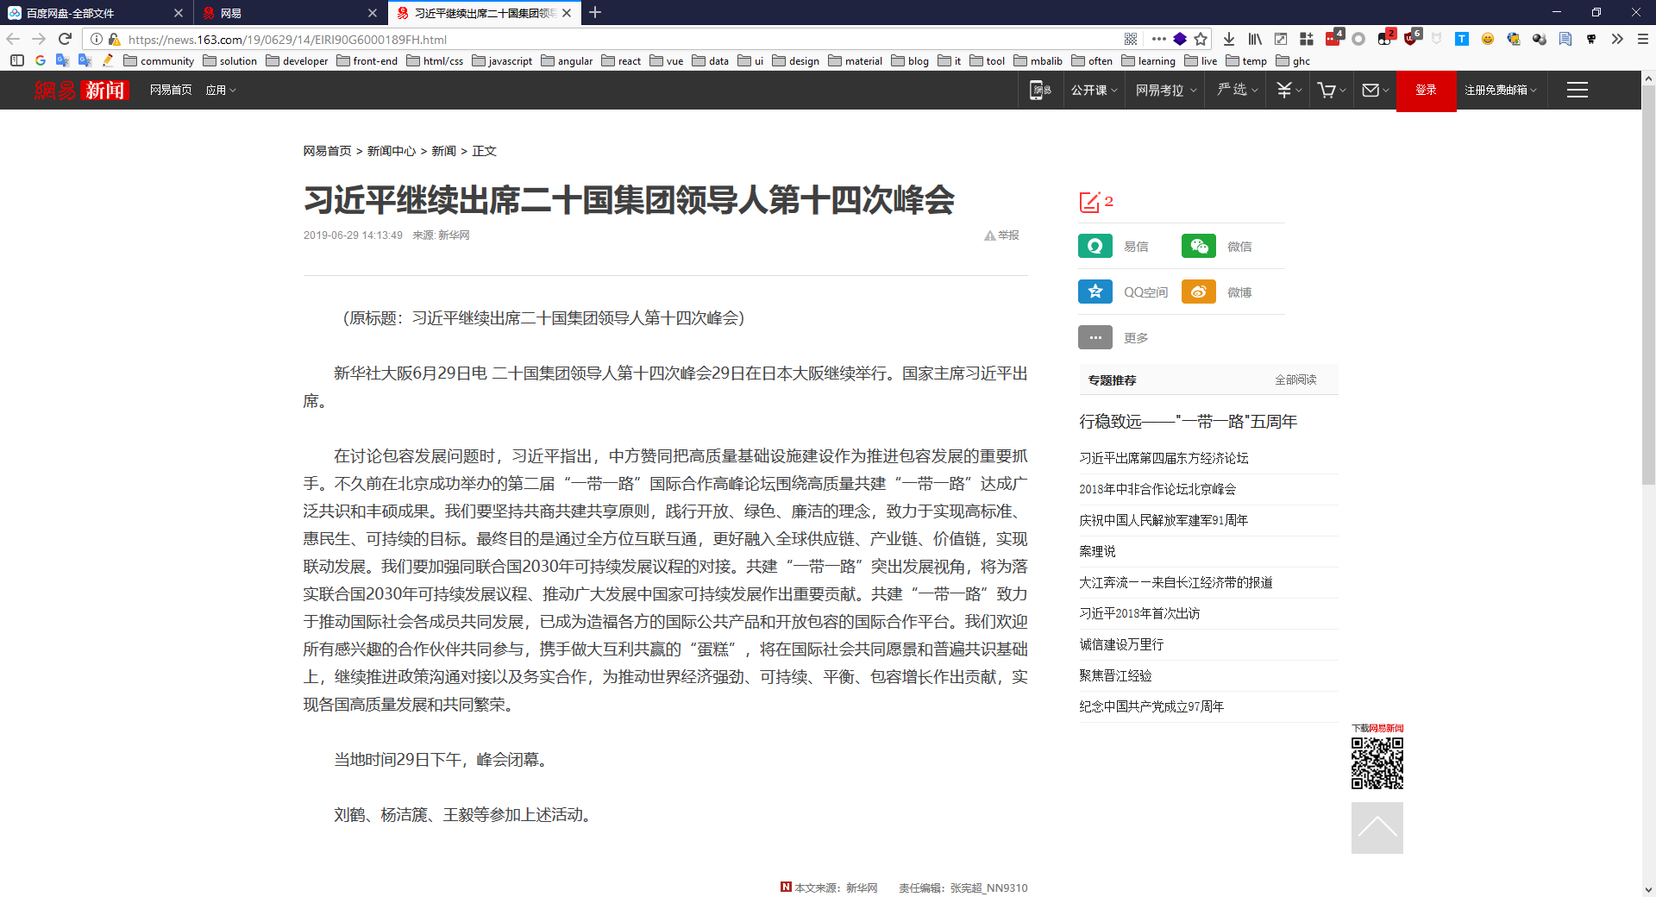Reload the page with refresh icon
The height and width of the screenshot is (897, 1656).
pyautogui.click(x=65, y=39)
